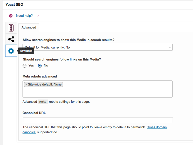The image size is (193, 145).
Task: Select Yes for following links on Media
Action: click(x=25, y=65)
